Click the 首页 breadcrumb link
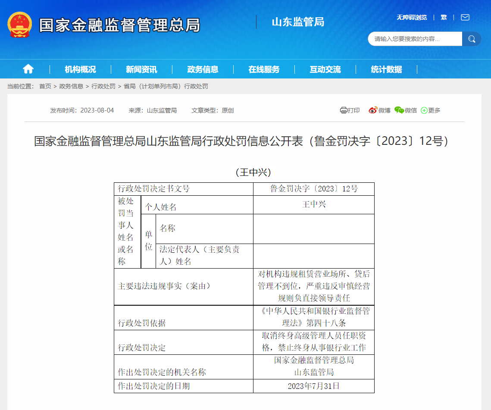491x410 pixels. pos(45,86)
